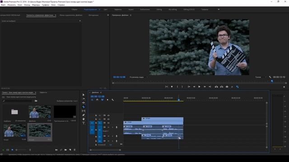This screenshot has height=162, width=289.
Task: Open timeline display settings wrench
Action: pos(112,100)
